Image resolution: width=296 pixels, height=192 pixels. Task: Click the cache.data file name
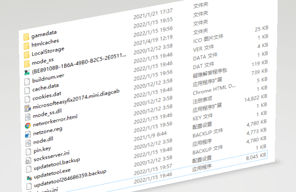point(46,87)
